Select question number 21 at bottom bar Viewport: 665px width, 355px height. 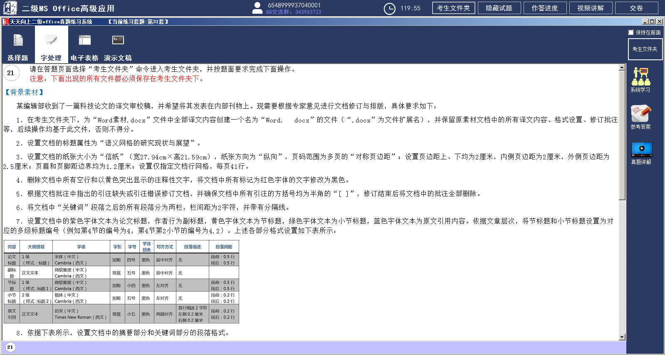[10, 347]
